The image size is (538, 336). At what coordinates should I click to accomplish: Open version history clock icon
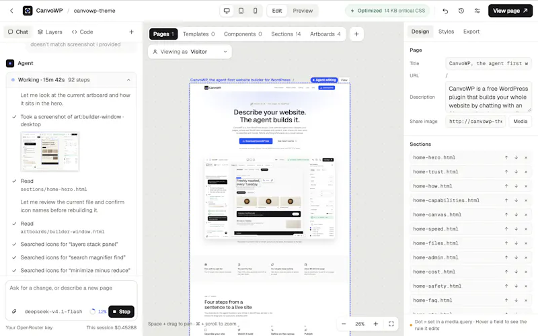pos(461,11)
